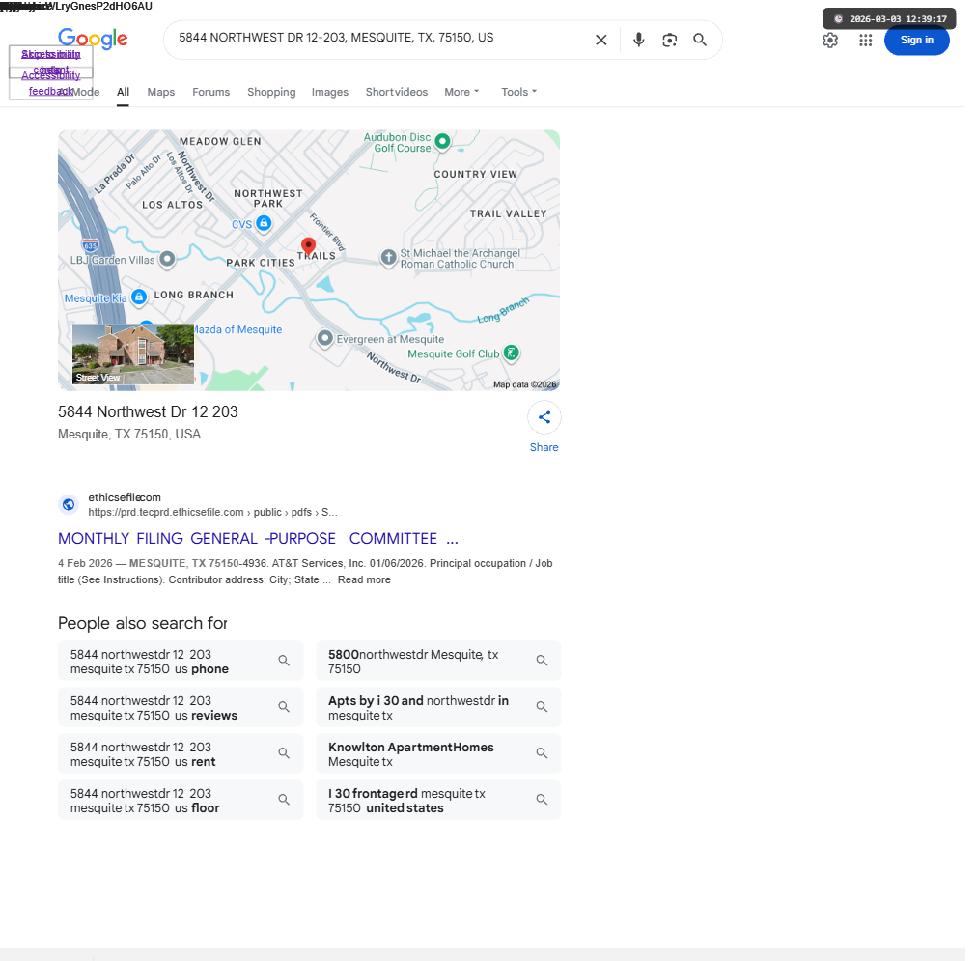Click search icon beside 'us floor' suggestion

(x=284, y=800)
